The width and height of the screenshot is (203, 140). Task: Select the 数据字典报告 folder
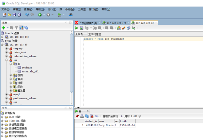tap(17, 132)
